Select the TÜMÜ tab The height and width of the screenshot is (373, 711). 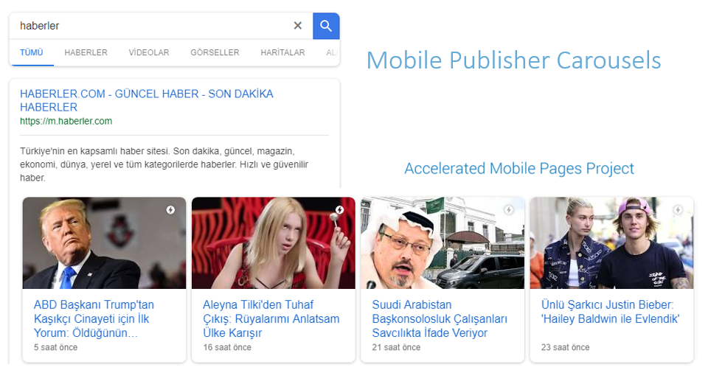[x=31, y=52]
